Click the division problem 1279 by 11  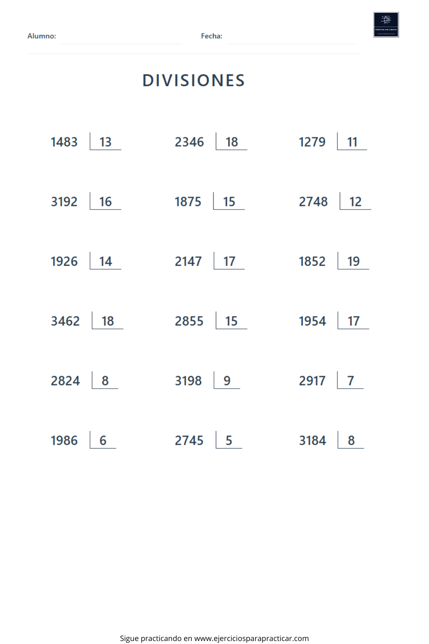(333, 142)
